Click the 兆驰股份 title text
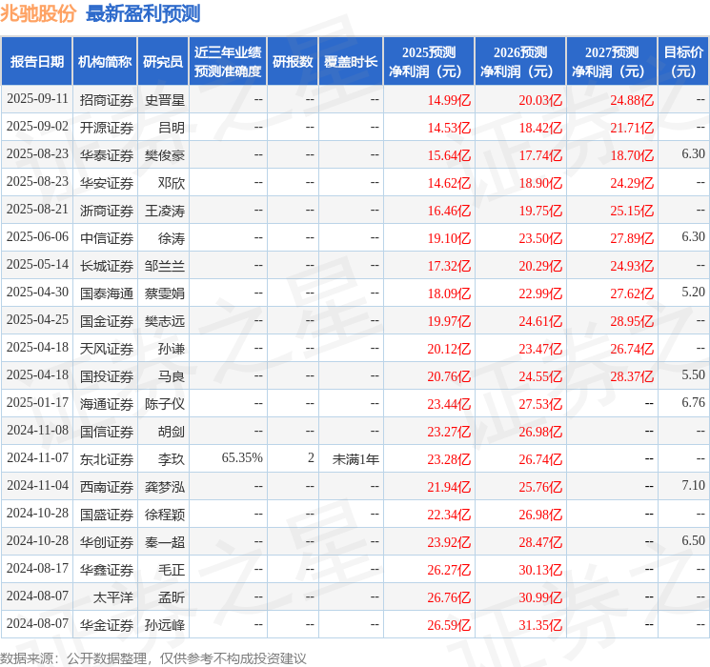 point(38,13)
